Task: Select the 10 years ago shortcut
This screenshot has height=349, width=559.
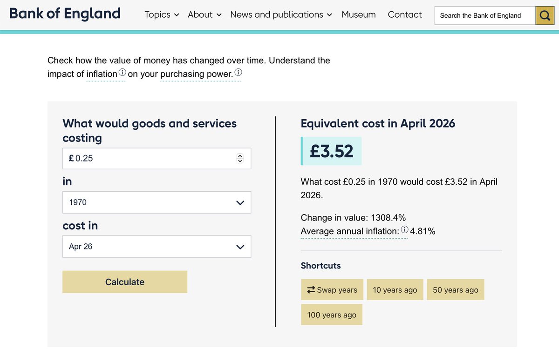Action: click(395, 290)
